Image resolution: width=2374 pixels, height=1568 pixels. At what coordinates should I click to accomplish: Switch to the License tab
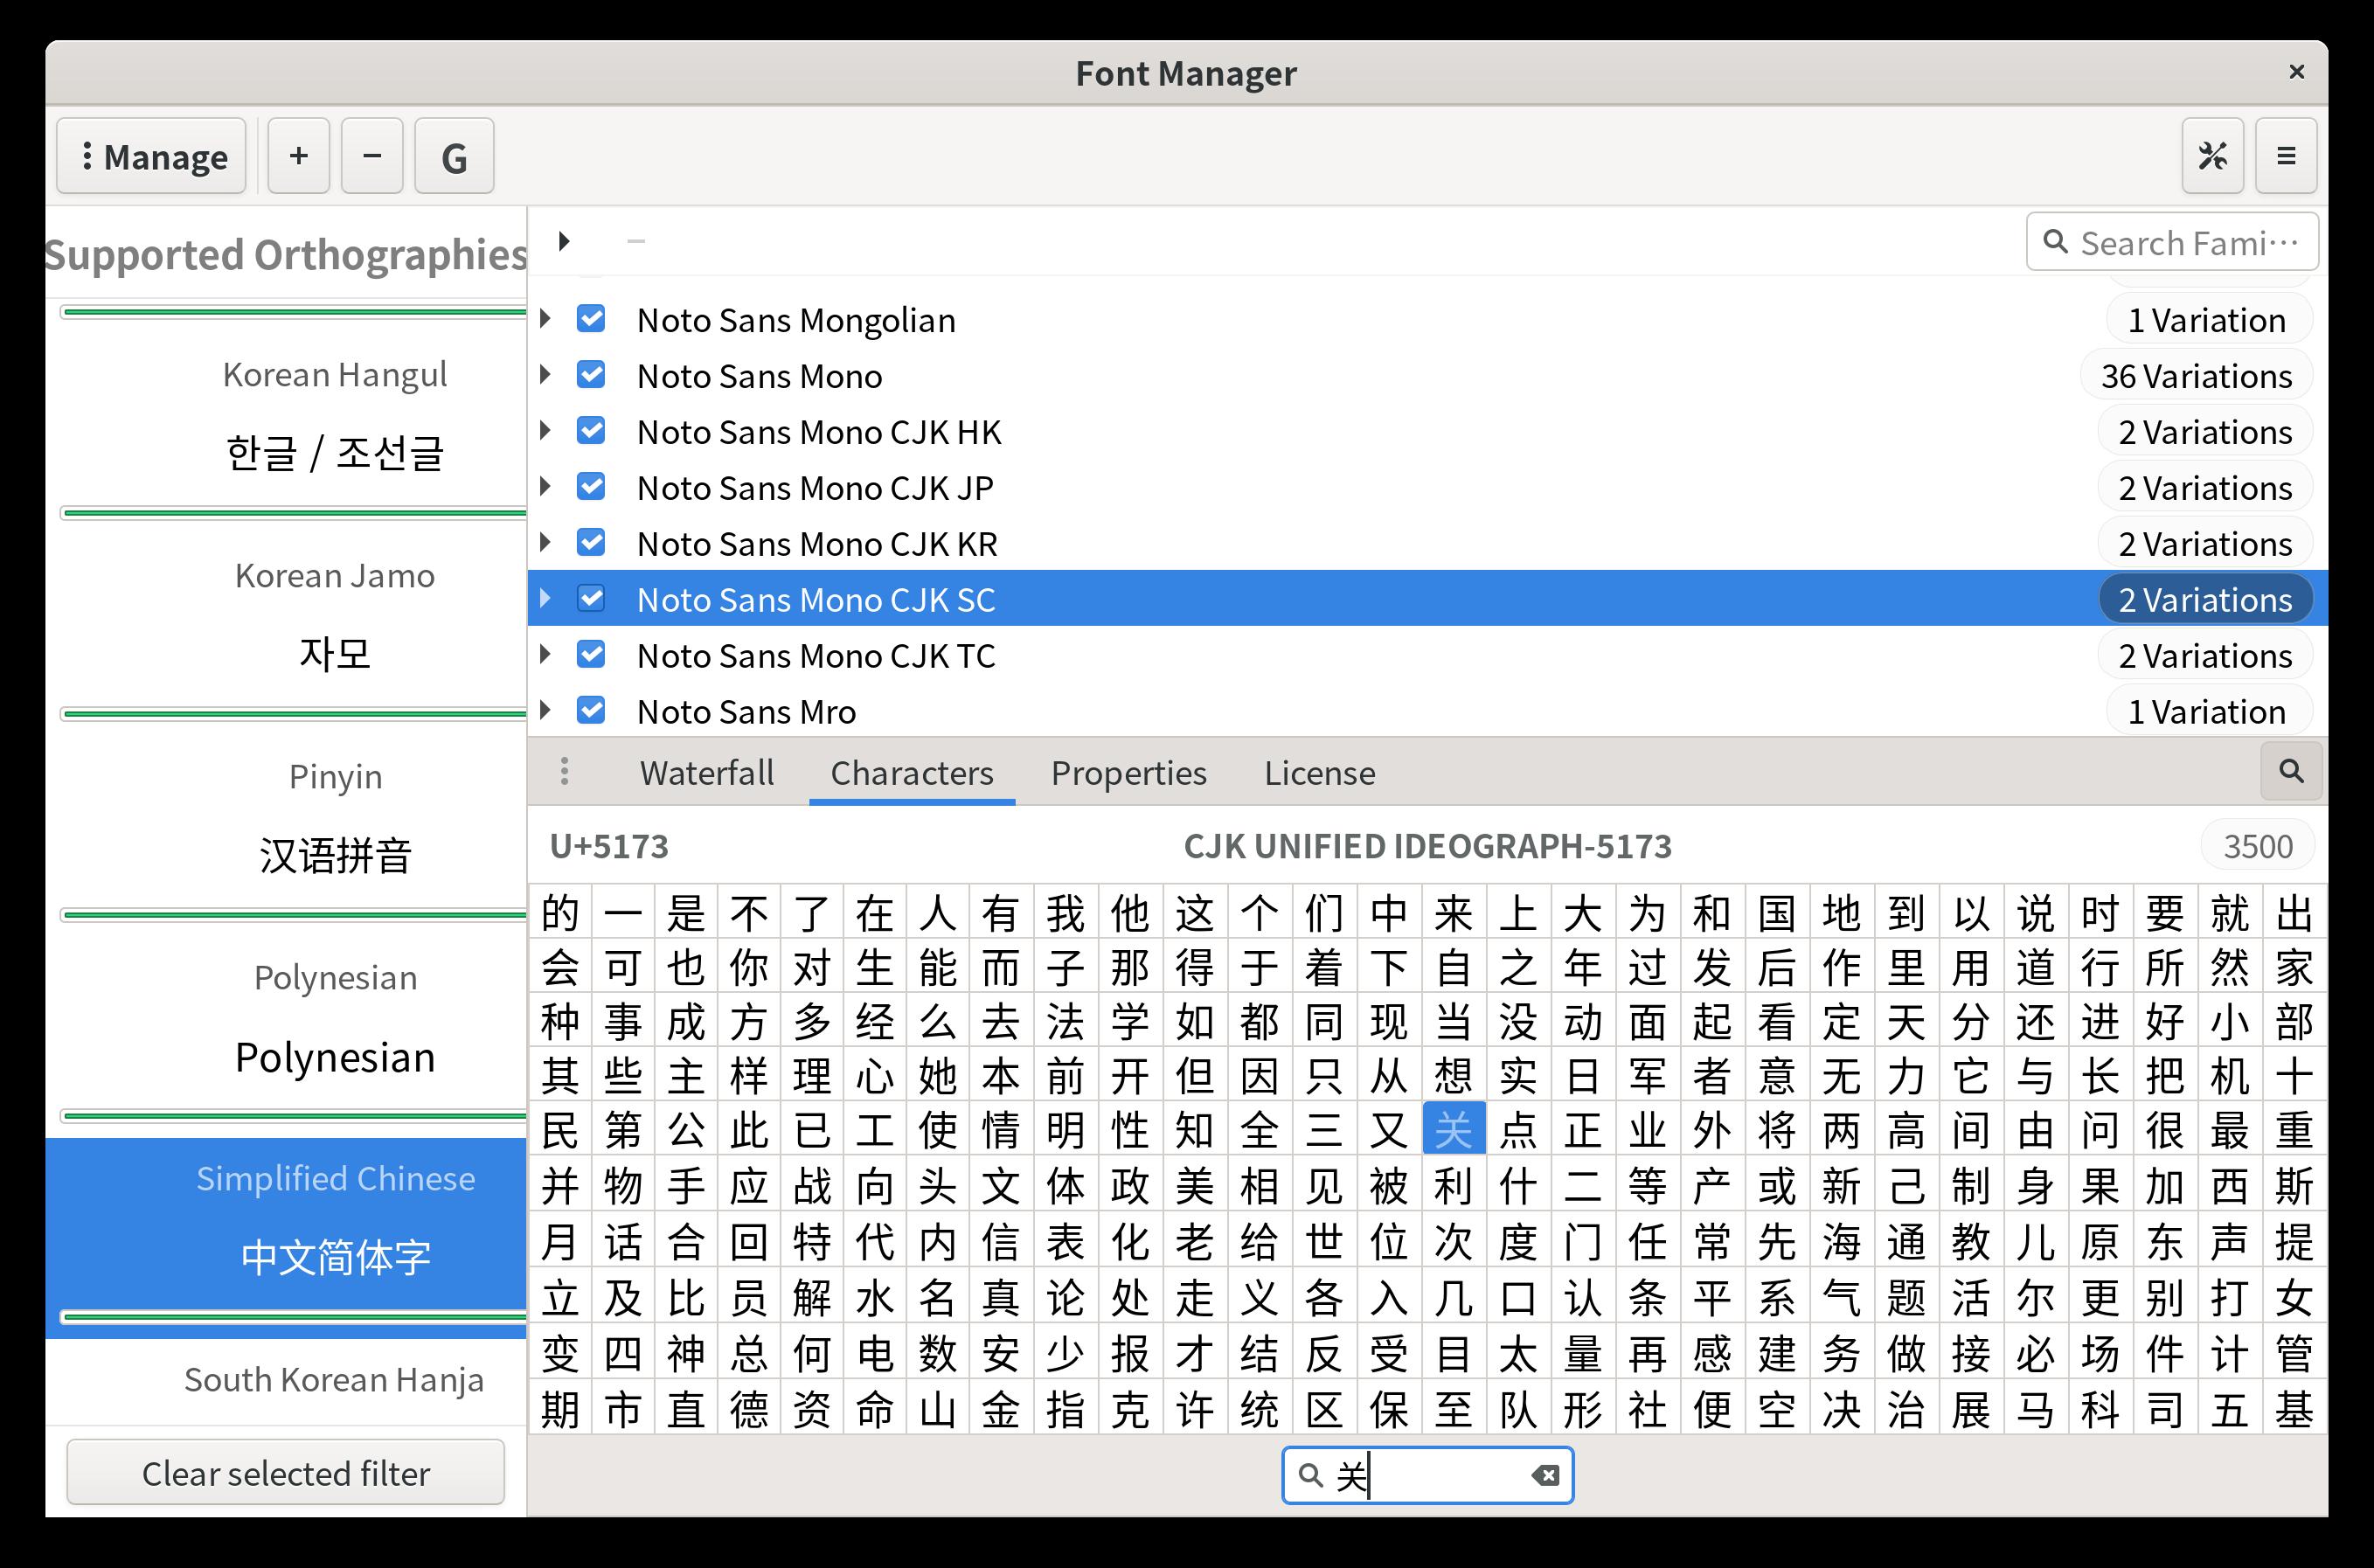[1320, 773]
